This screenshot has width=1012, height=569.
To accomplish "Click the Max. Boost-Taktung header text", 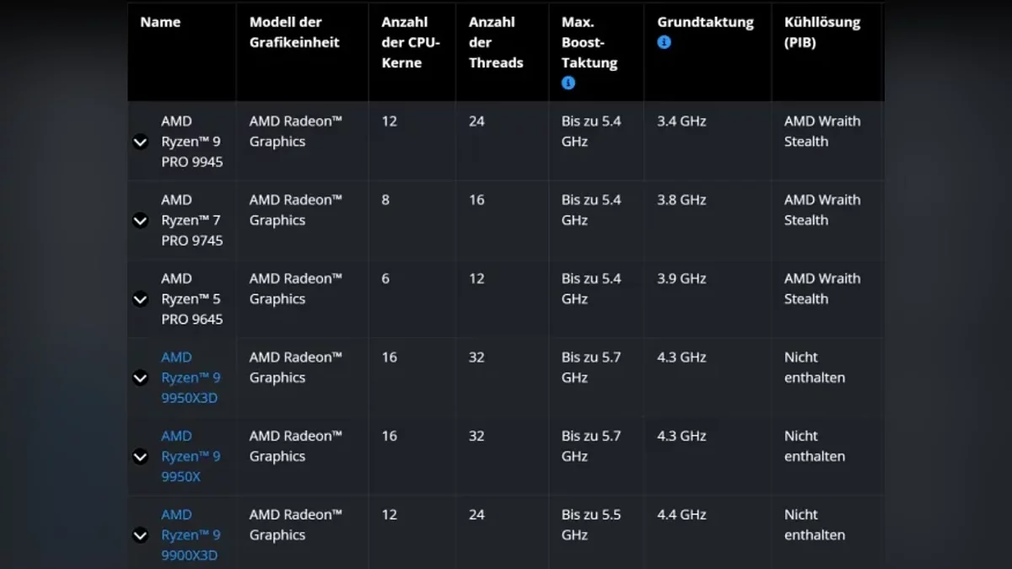I will [x=589, y=42].
